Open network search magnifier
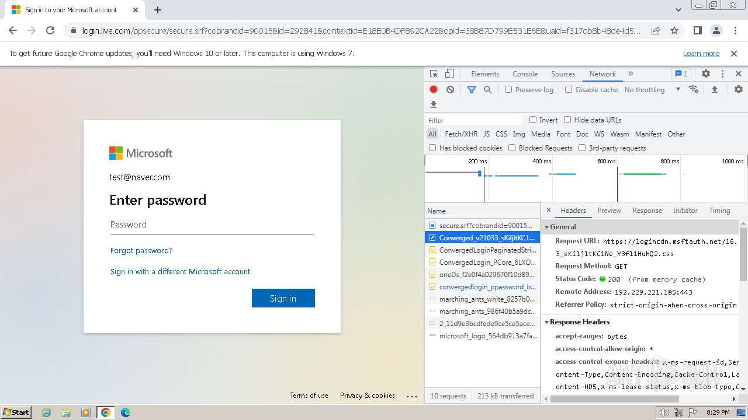Image resolution: width=748 pixels, height=420 pixels. 487,89
